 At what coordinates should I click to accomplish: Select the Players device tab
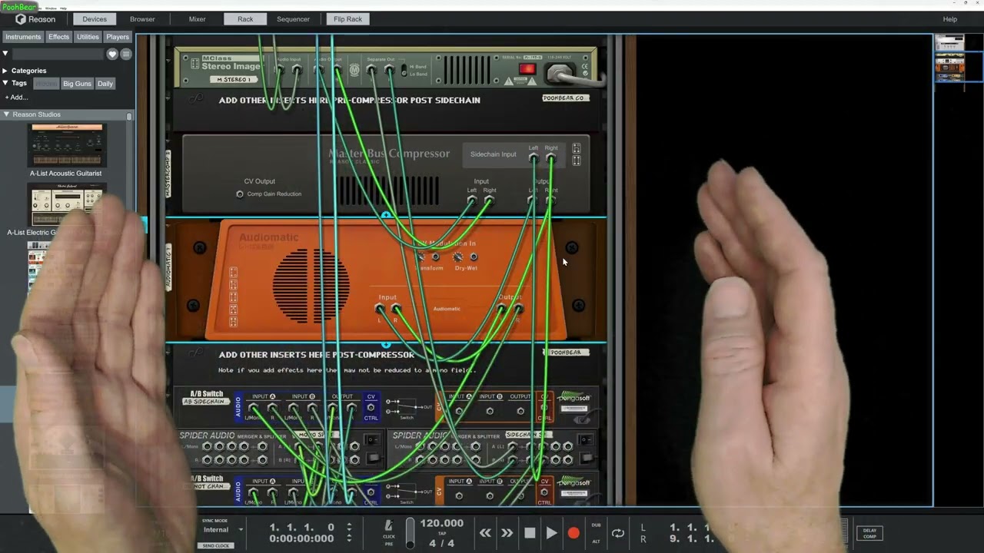118,37
